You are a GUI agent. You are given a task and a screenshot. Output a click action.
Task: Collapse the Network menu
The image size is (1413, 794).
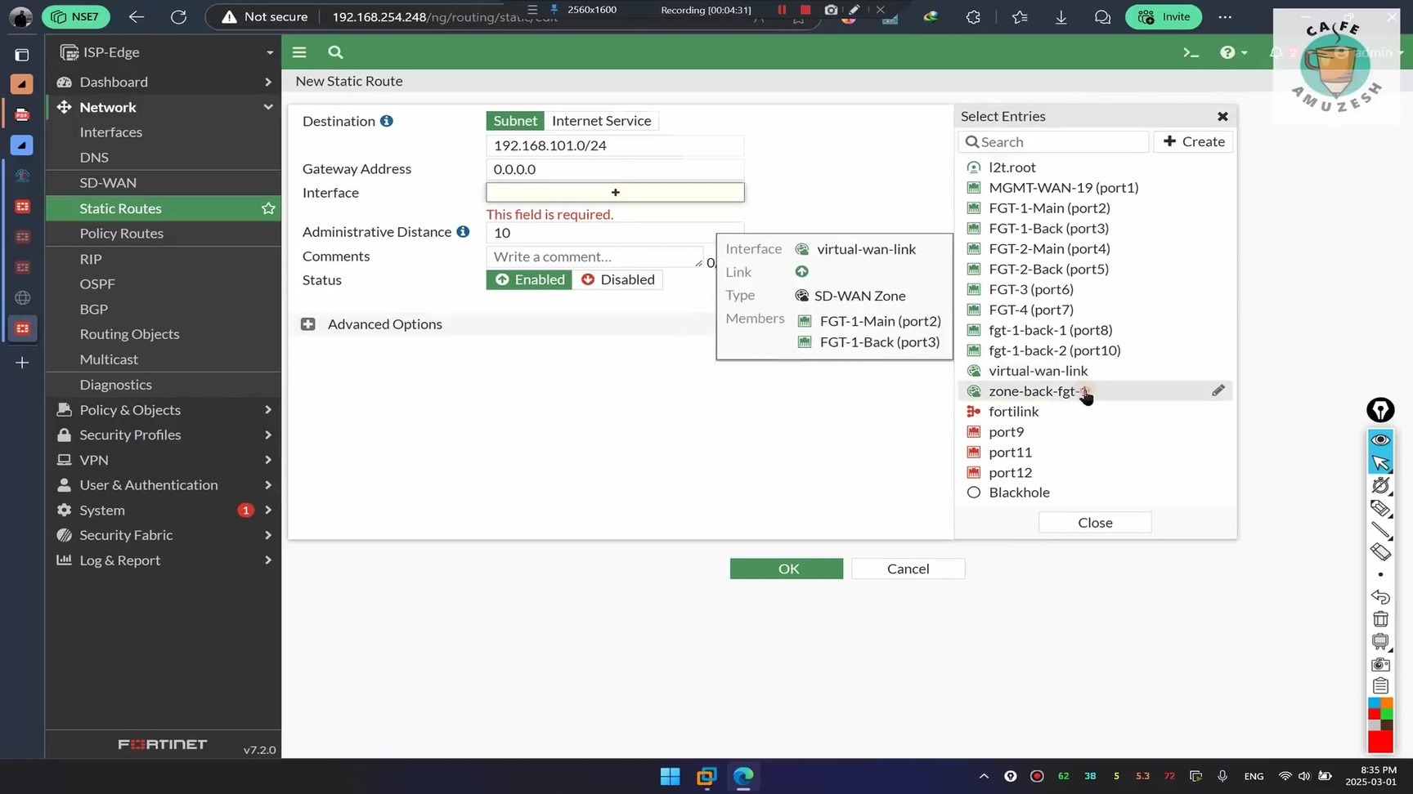tap(164, 107)
